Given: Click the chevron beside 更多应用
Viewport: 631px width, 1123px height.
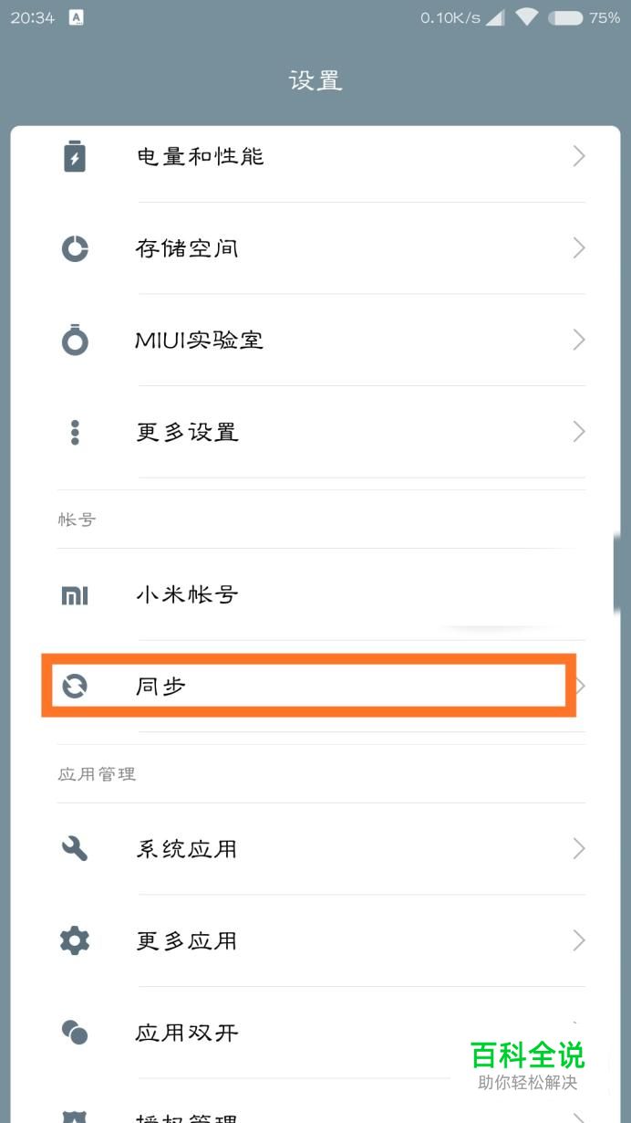Looking at the screenshot, I should point(578,940).
